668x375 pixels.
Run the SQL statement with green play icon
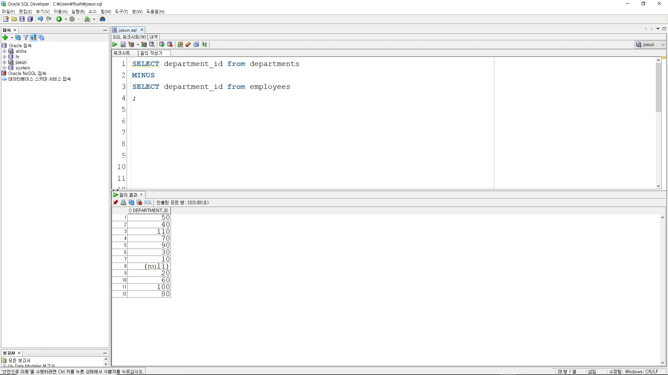pos(115,44)
